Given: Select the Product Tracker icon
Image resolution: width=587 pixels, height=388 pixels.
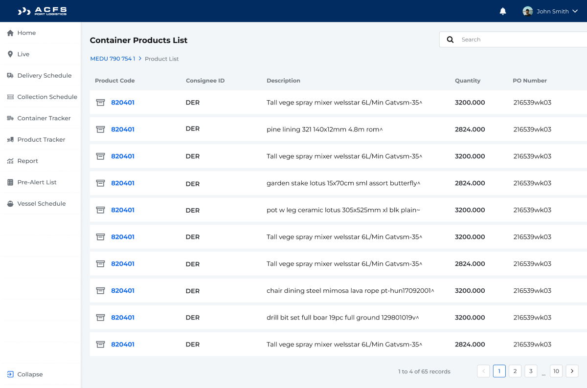Looking at the screenshot, I should click(x=10, y=139).
